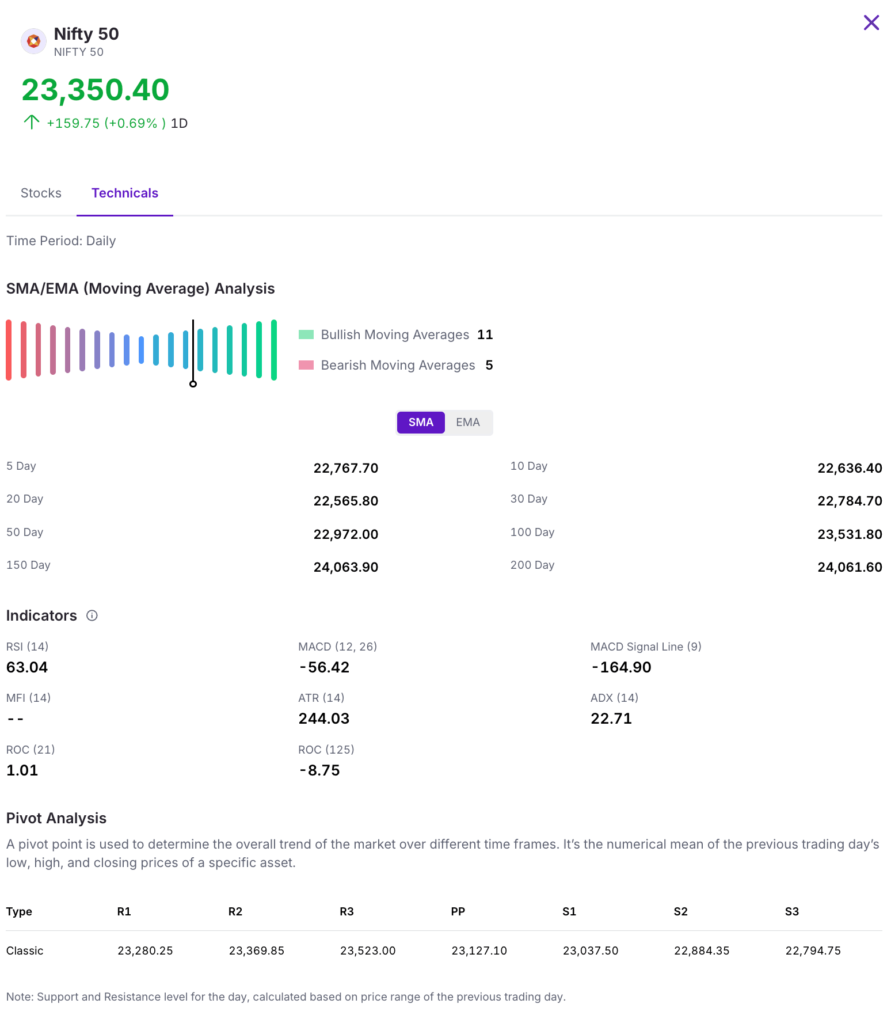Click the 5 Day SMA value

345,469
